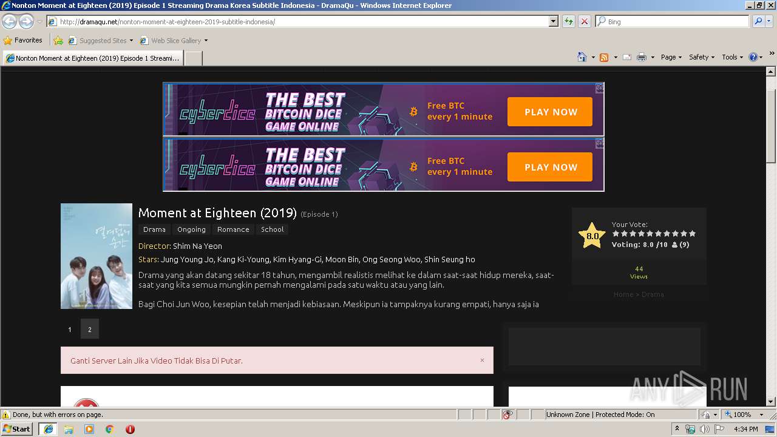Open the Favorites star button

[x=23, y=41]
